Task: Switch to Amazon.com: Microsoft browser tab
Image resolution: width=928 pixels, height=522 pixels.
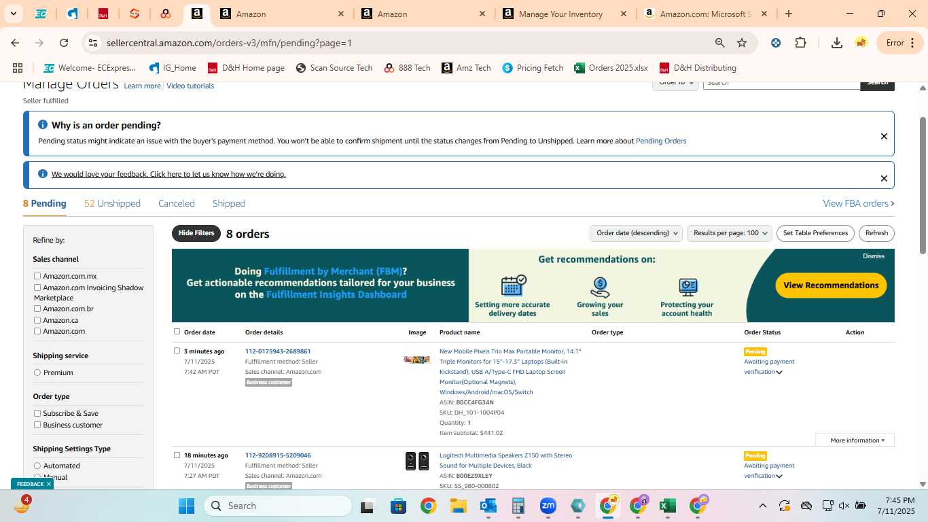Action: tap(704, 14)
